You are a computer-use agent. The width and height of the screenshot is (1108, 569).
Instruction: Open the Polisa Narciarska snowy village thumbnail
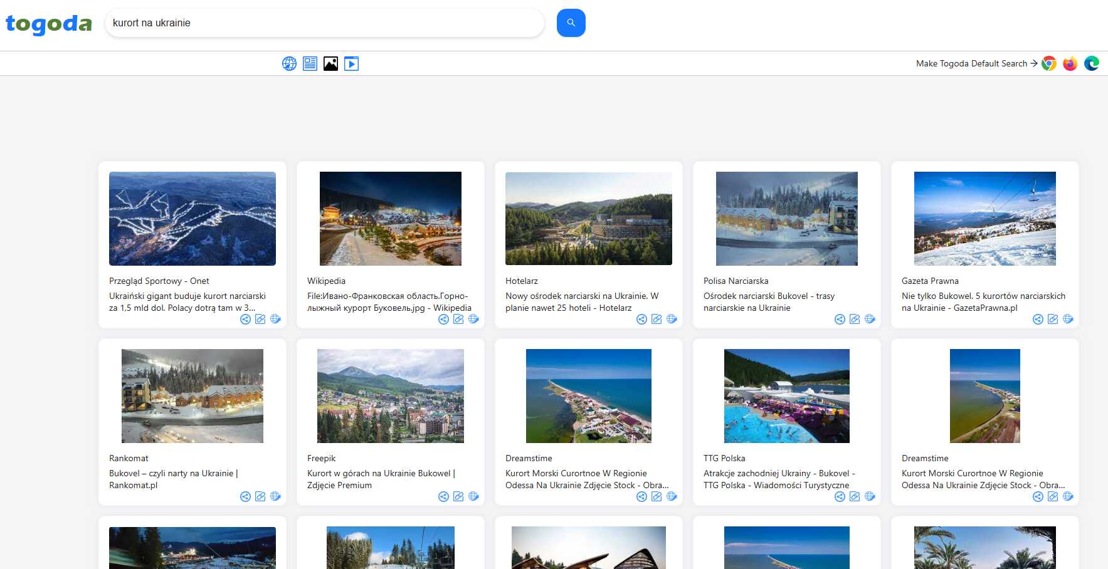[x=787, y=219]
